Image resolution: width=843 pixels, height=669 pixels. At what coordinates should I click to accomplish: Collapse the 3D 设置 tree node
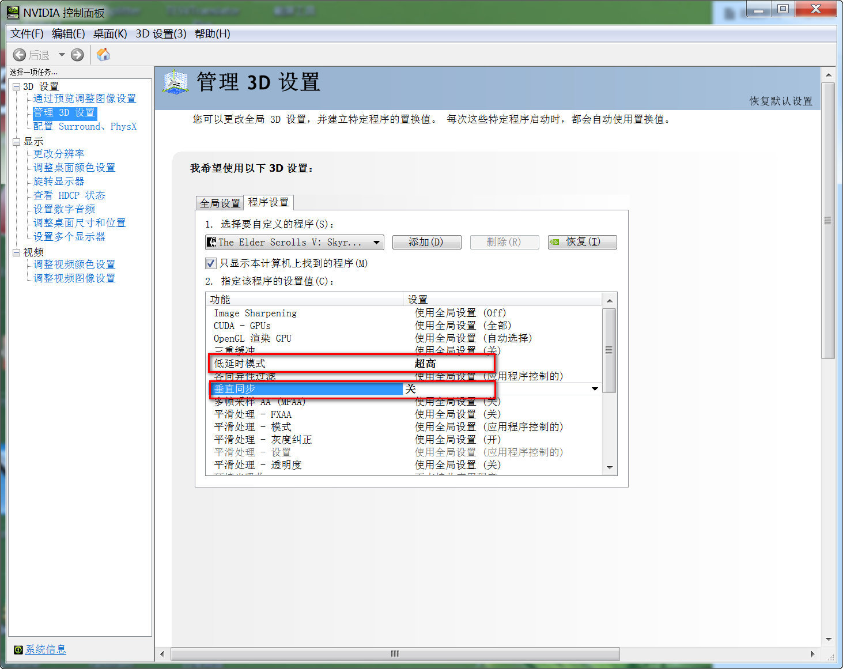[x=17, y=86]
